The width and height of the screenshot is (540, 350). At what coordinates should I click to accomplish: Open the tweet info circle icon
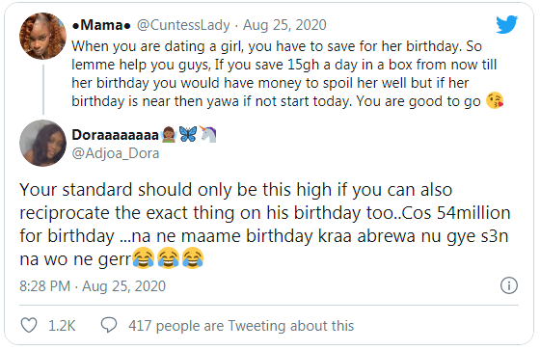pyautogui.click(x=509, y=285)
